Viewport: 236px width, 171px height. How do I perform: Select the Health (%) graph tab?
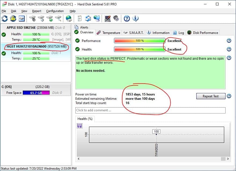point(85,119)
